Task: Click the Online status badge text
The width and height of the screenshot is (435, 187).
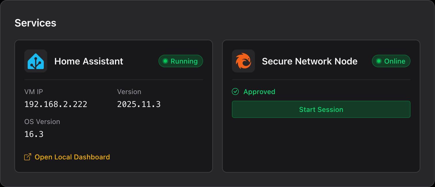Action: 395,61
